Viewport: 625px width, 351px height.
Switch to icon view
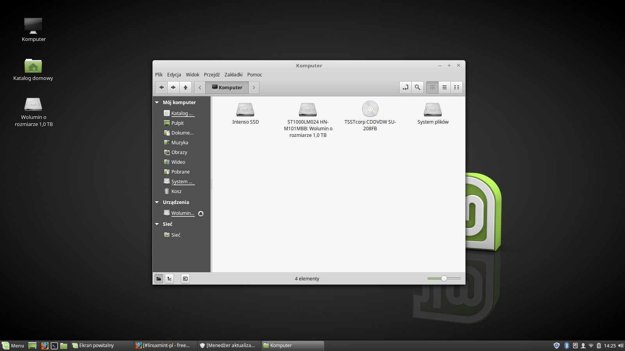(432, 87)
